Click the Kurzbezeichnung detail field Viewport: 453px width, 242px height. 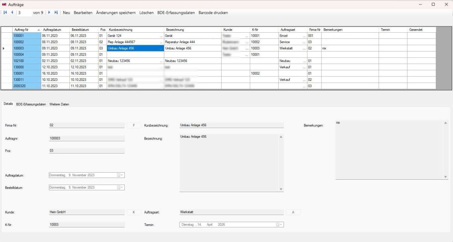231,125
